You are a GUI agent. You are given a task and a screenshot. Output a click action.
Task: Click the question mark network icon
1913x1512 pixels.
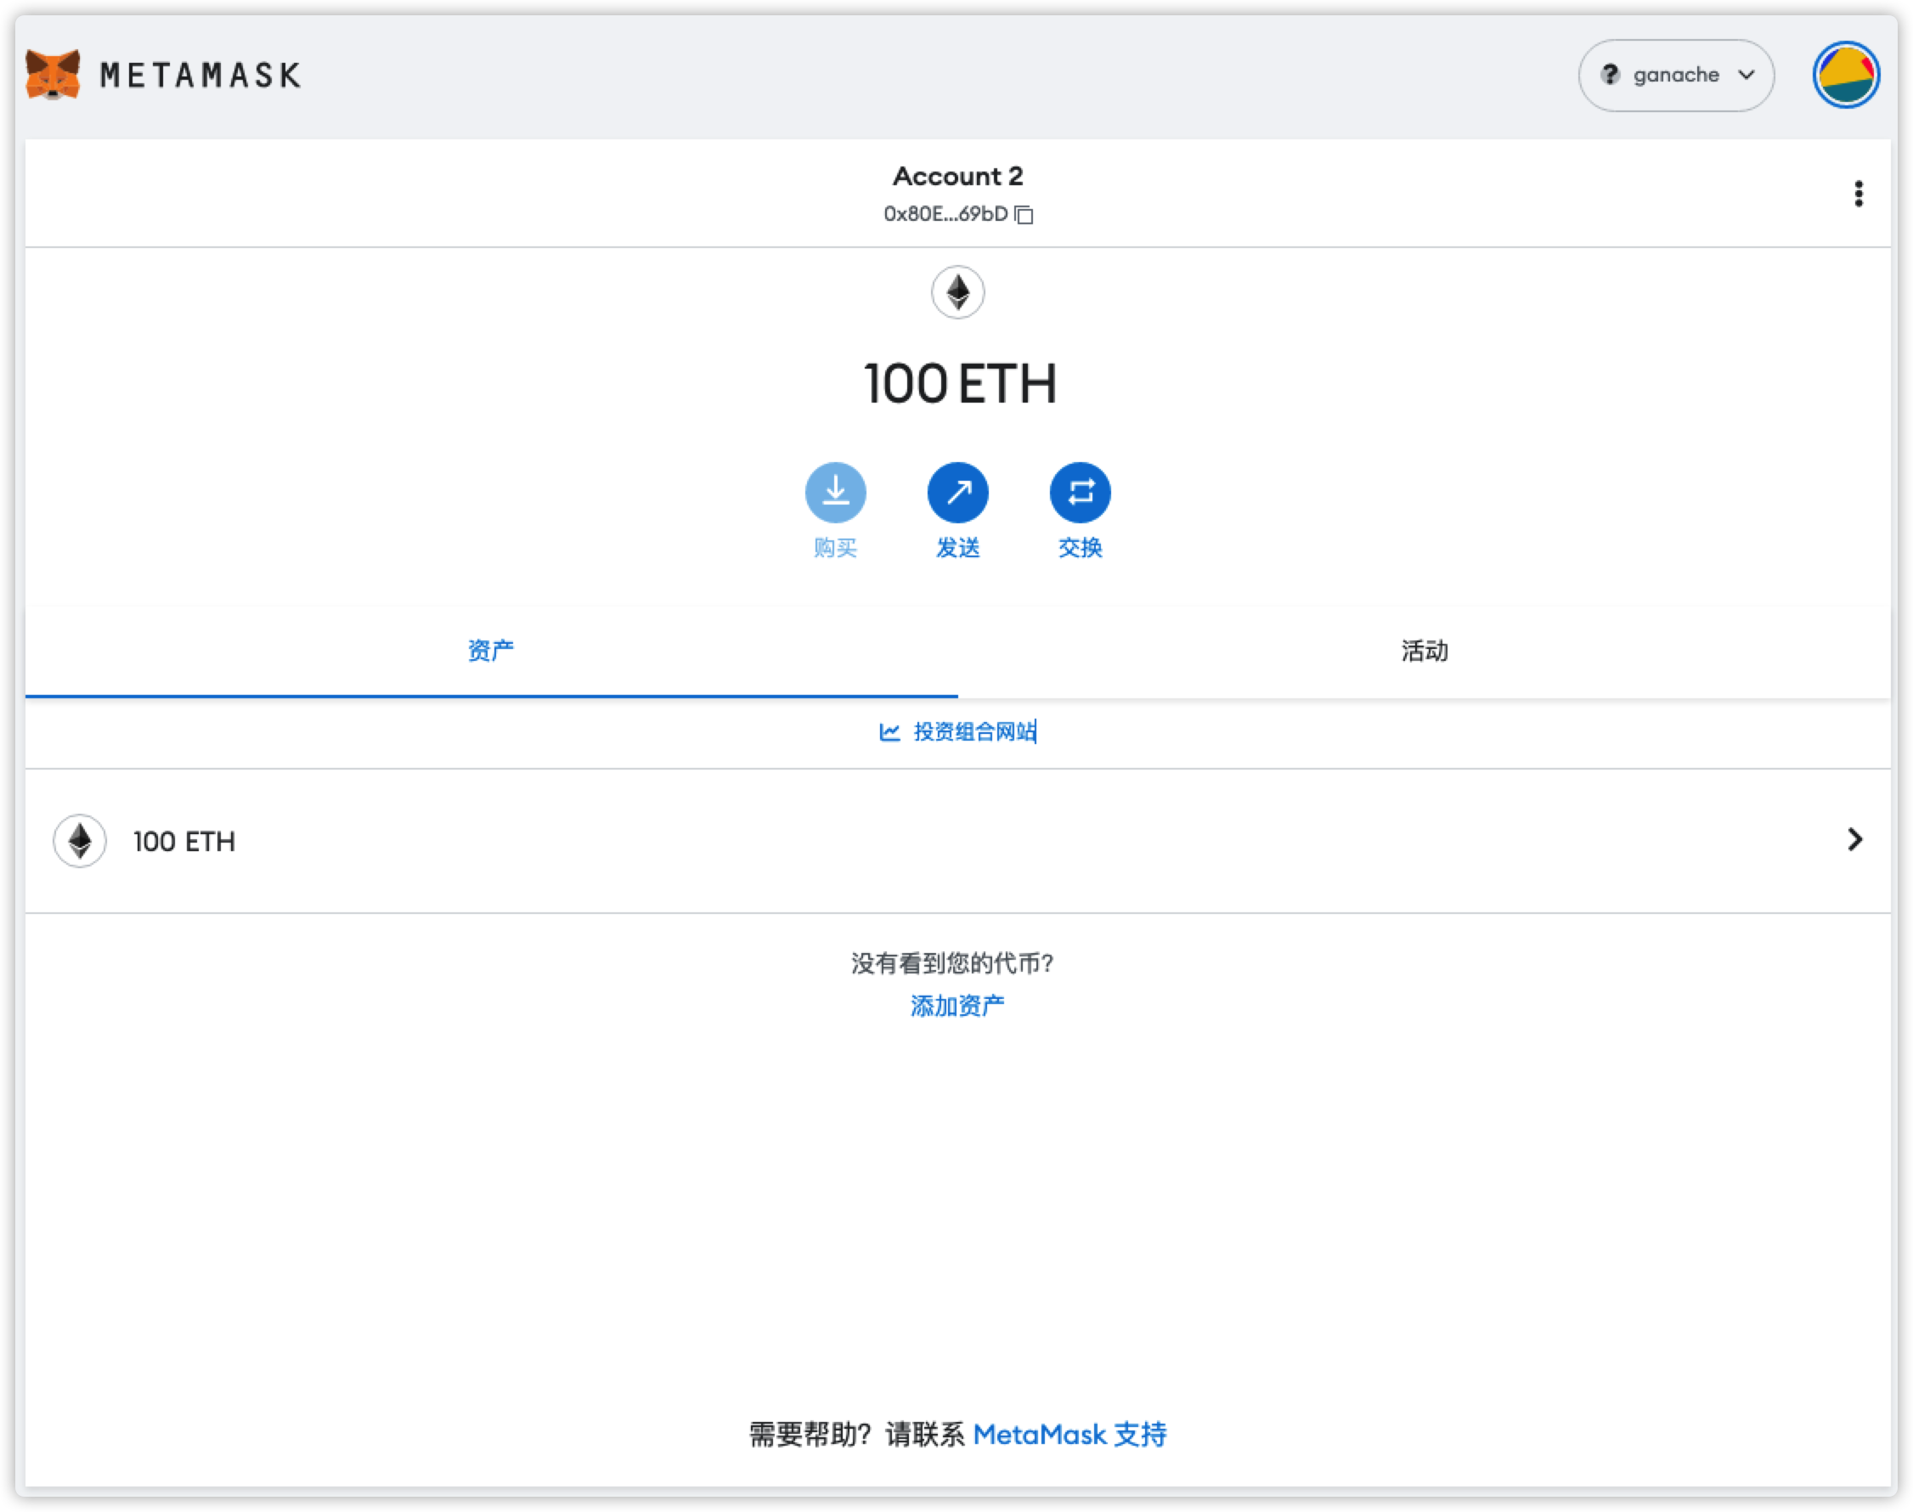[x=1611, y=76]
